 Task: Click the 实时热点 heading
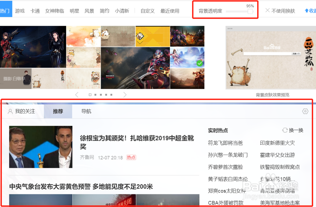(218, 130)
